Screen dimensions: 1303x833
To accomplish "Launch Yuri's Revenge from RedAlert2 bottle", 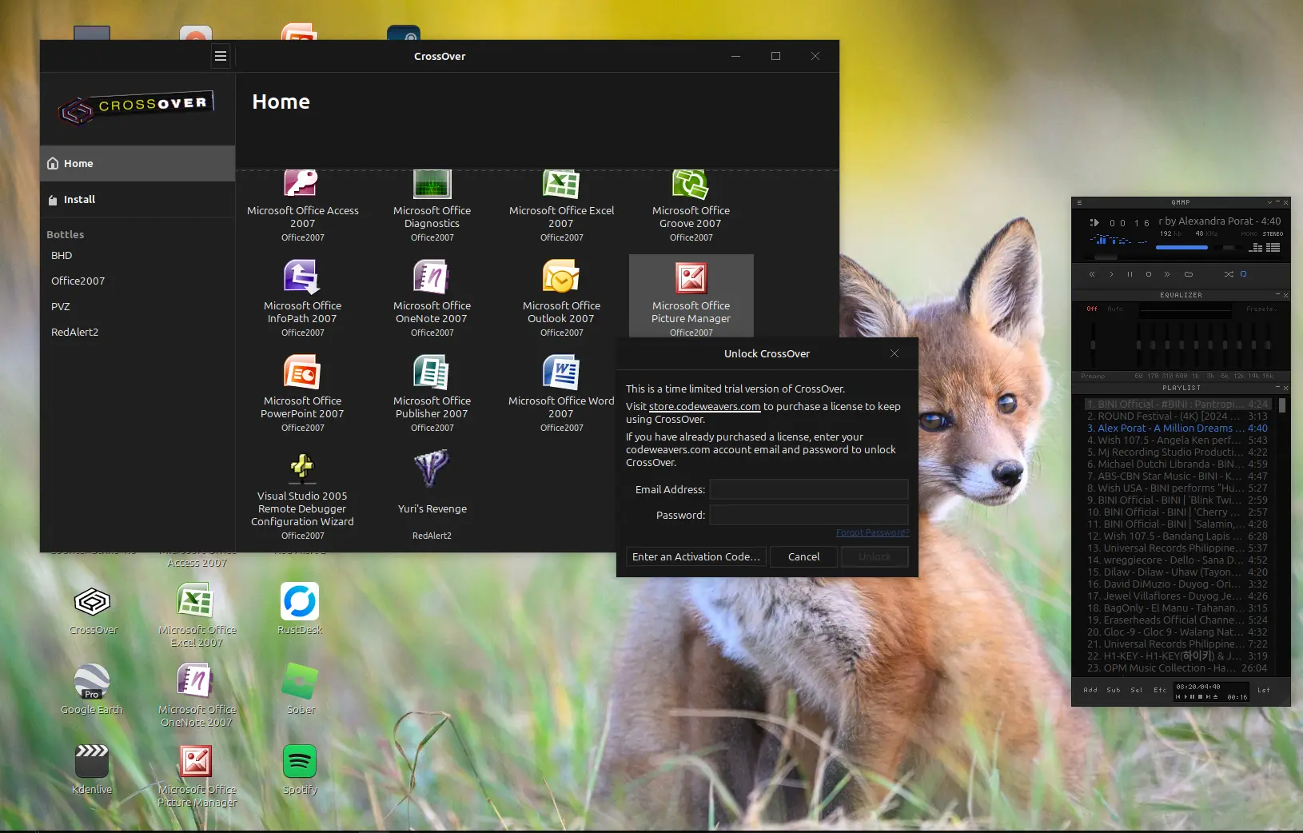I will (432, 494).
